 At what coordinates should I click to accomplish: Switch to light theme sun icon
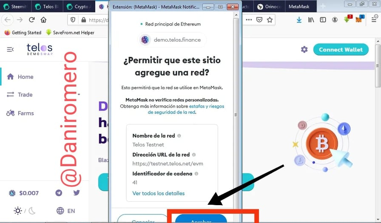(x=18, y=211)
